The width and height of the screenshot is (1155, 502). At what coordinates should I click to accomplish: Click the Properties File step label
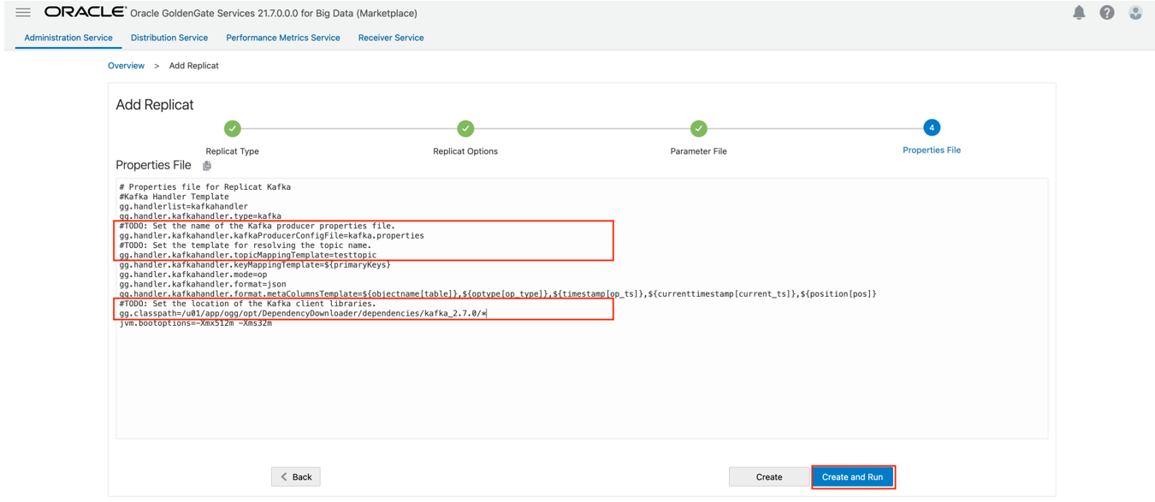click(932, 151)
